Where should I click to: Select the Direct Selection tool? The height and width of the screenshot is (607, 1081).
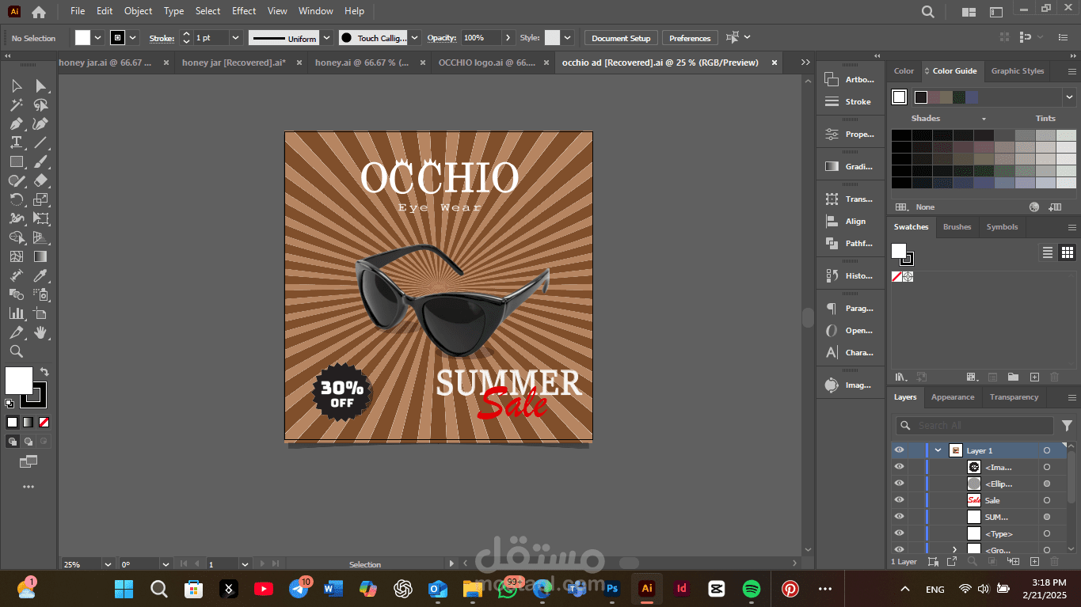(x=40, y=85)
